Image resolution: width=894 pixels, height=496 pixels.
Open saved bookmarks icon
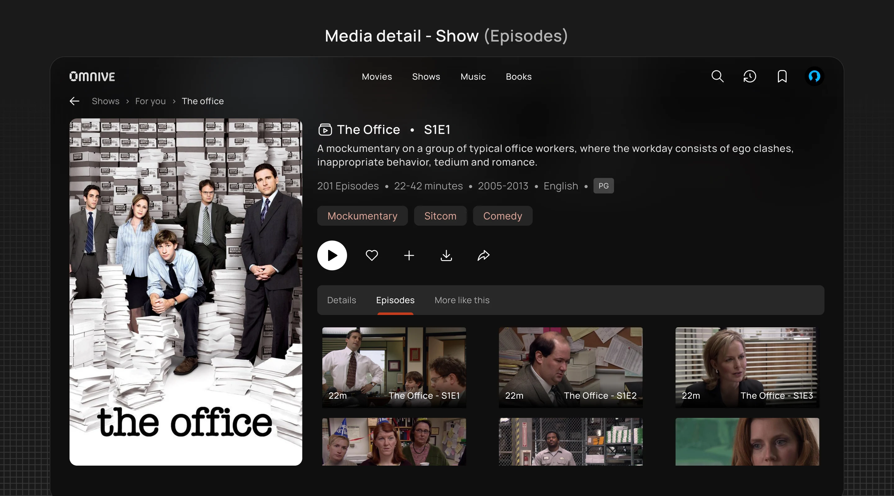782,76
